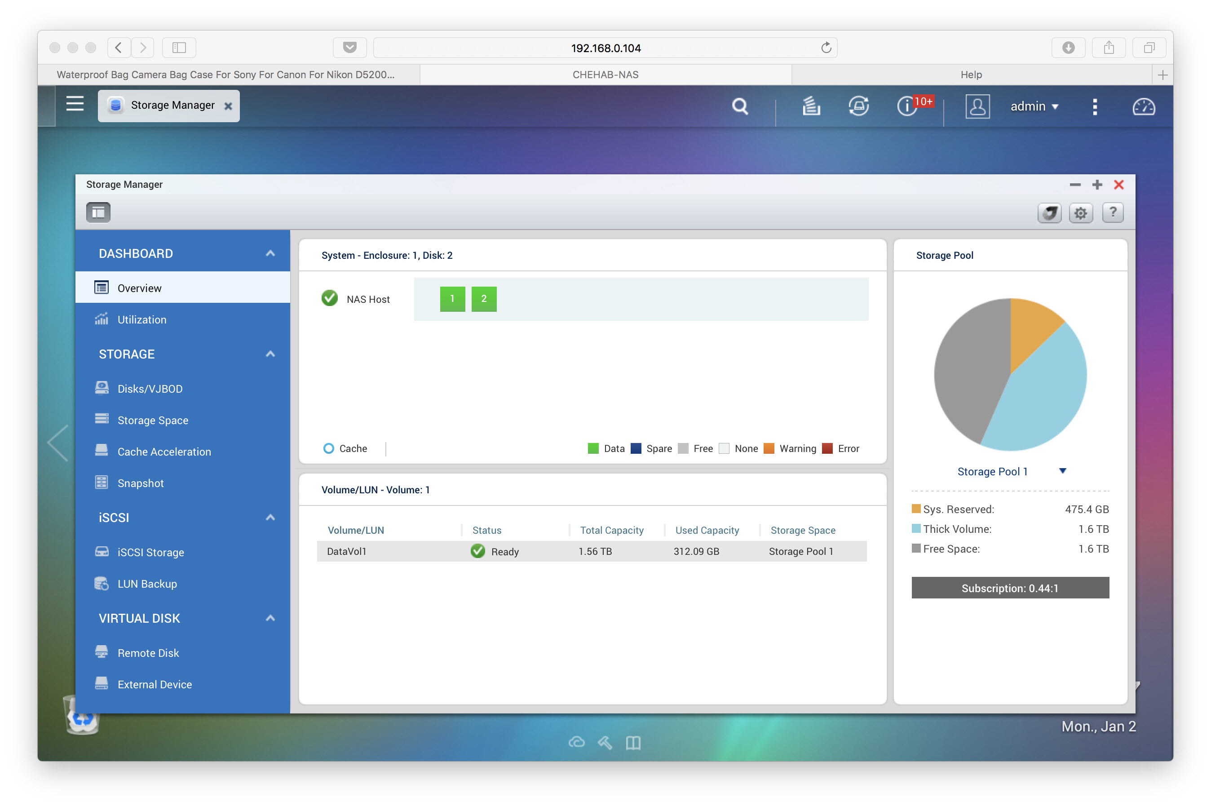Click the Safari address field 192.168.0.104
This screenshot has height=806, width=1211.
point(605,48)
